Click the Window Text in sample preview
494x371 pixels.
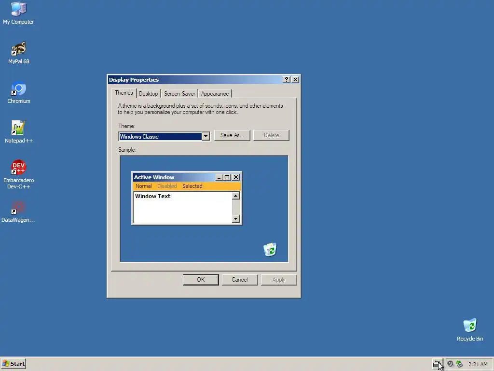pyautogui.click(x=153, y=196)
